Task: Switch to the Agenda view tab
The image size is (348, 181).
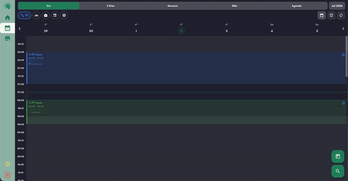Action: 296,6
